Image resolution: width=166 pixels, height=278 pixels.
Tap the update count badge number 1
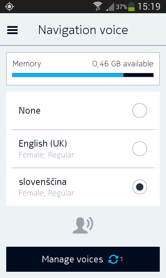(x=121, y=259)
